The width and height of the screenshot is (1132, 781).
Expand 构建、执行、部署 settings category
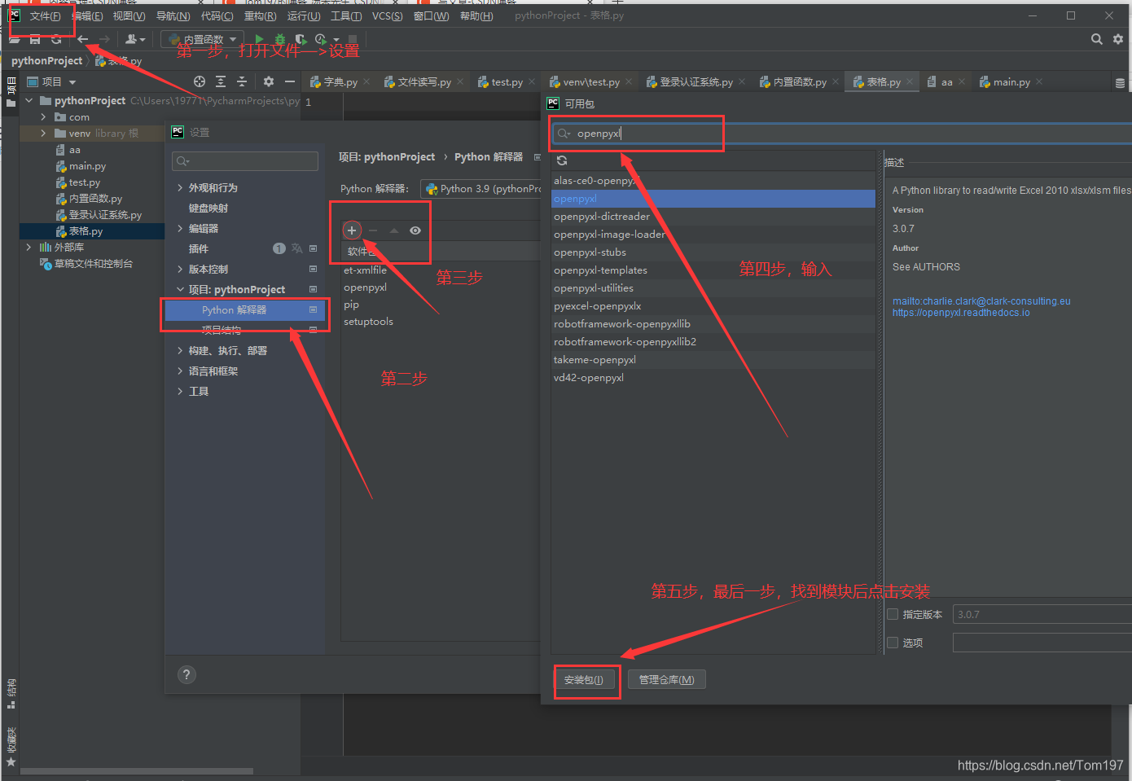(180, 350)
